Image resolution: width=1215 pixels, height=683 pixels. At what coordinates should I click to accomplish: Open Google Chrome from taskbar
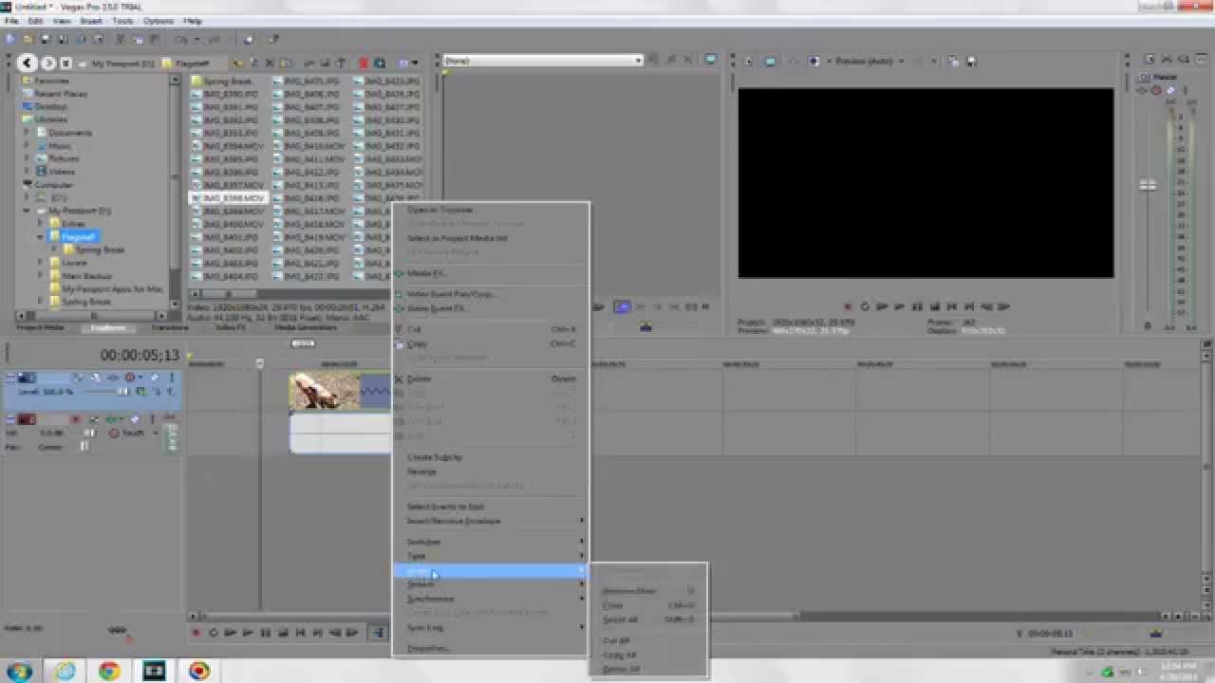[109, 671]
